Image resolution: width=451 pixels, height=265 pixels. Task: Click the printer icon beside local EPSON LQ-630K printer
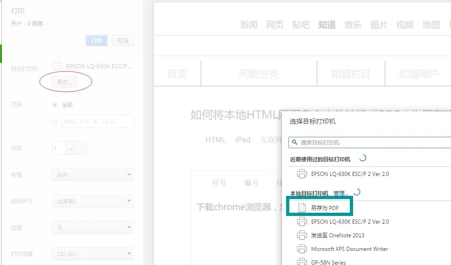tap(302, 222)
